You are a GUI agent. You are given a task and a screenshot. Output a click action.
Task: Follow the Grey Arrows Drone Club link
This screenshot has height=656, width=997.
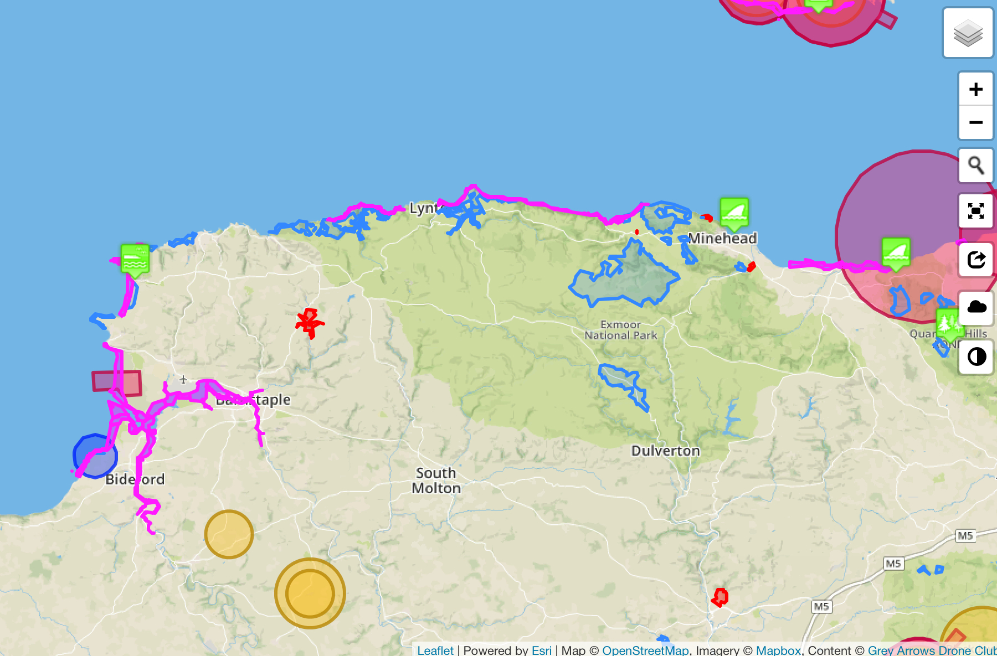tap(932, 650)
